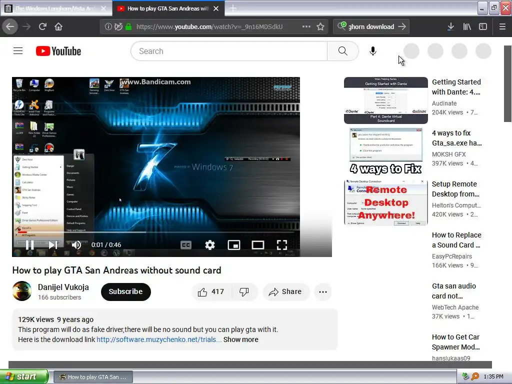The height and width of the screenshot is (384, 512).
Task: Click the video title text
Action: tap(116, 270)
